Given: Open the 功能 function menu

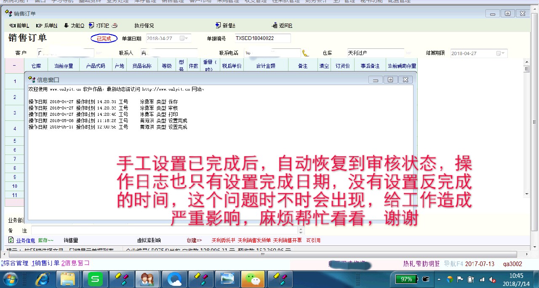Looking at the screenshot, I should (74, 26).
